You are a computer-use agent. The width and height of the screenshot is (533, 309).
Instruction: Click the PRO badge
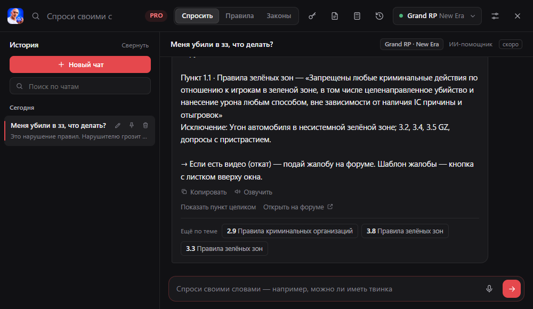pyautogui.click(x=156, y=15)
